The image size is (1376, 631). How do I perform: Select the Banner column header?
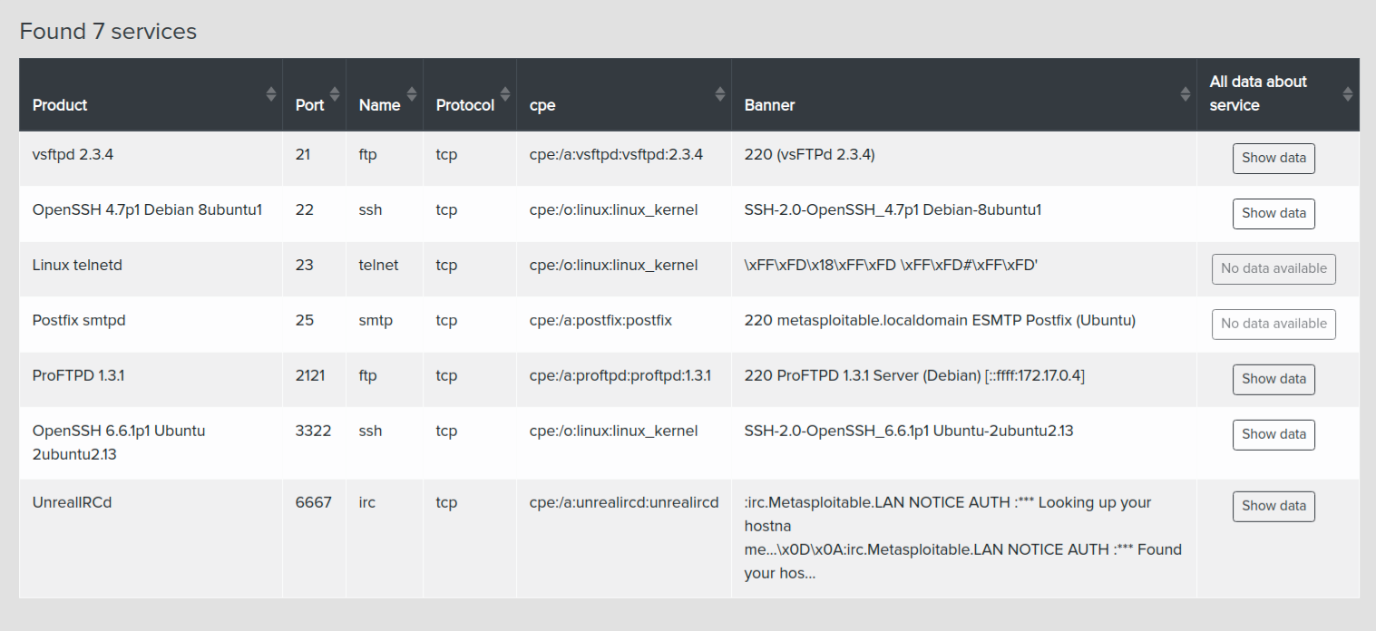coord(769,105)
